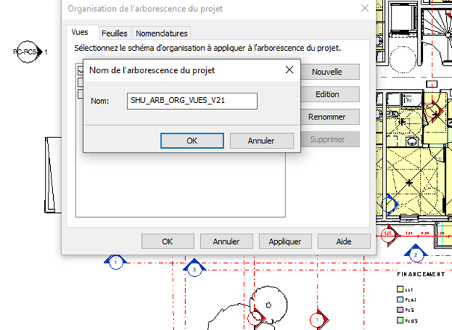Click OK in the Organisation dialog
The height and width of the screenshot is (330, 452).
pyautogui.click(x=167, y=241)
